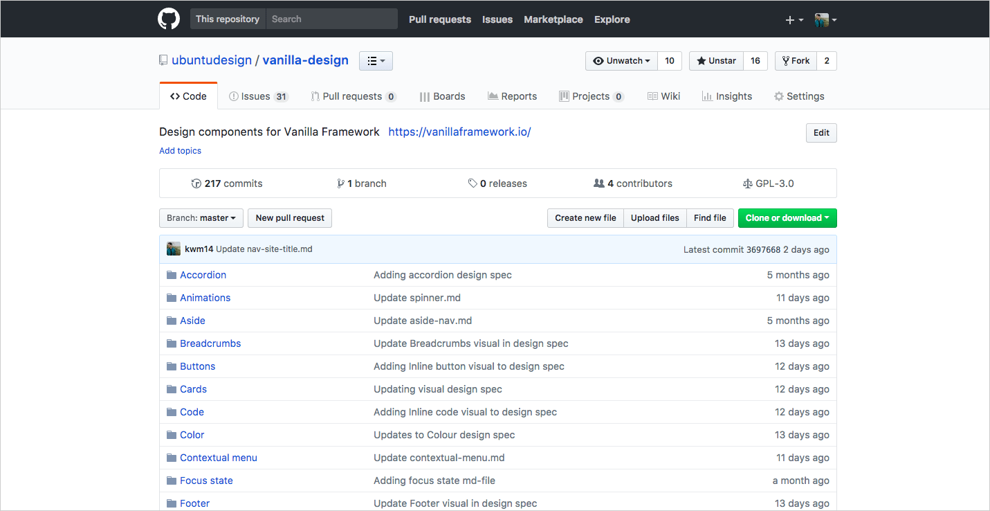Click the kwm14 author name
This screenshot has width=990, height=511.
[x=199, y=249]
